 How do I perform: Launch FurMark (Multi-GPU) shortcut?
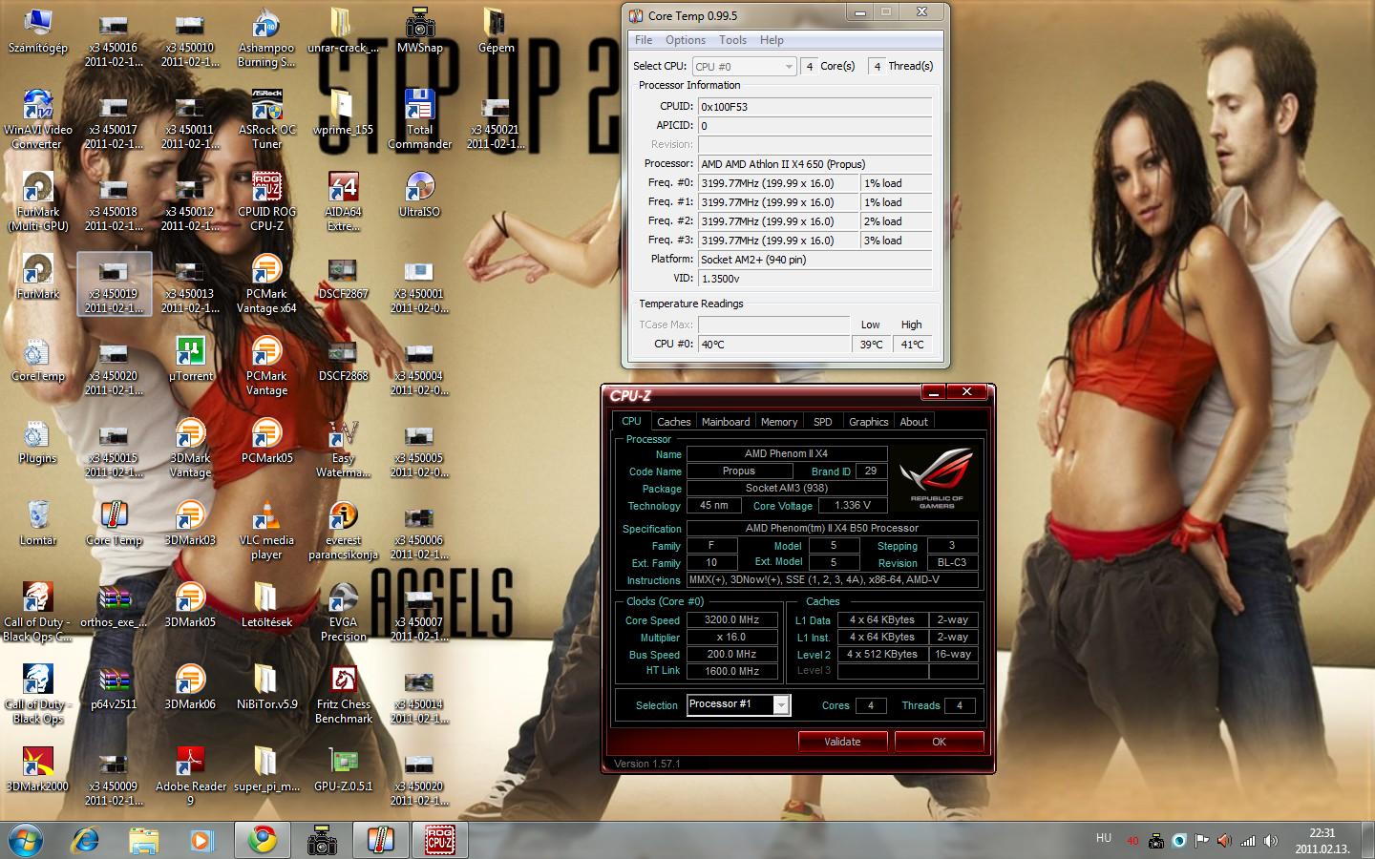tap(37, 201)
